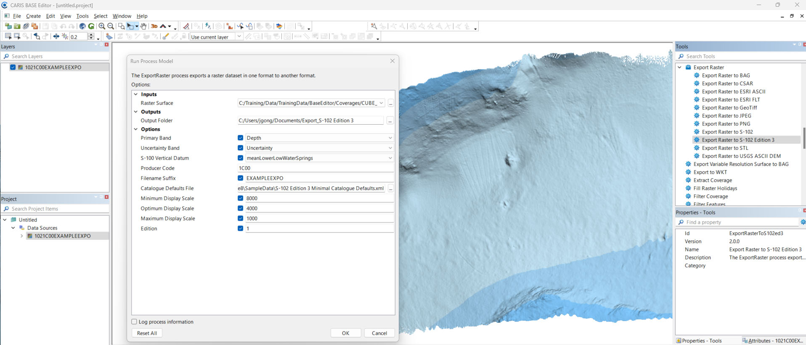Open the S-100 Vertical Datum dropdown
This screenshot has height=345, width=806.
(x=390, y=158)
